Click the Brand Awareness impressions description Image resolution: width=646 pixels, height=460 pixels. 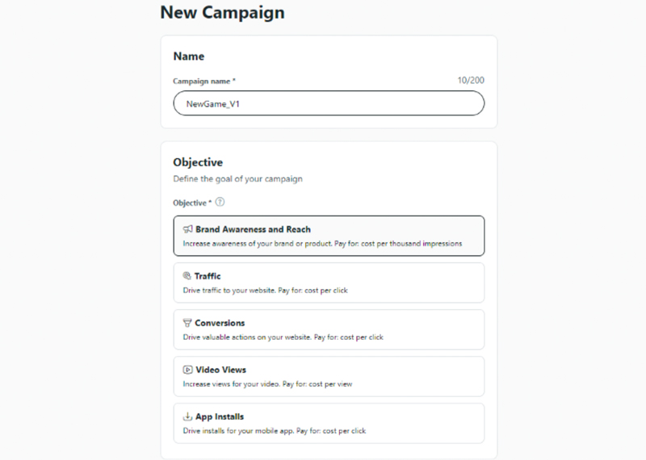pos(322,244)
